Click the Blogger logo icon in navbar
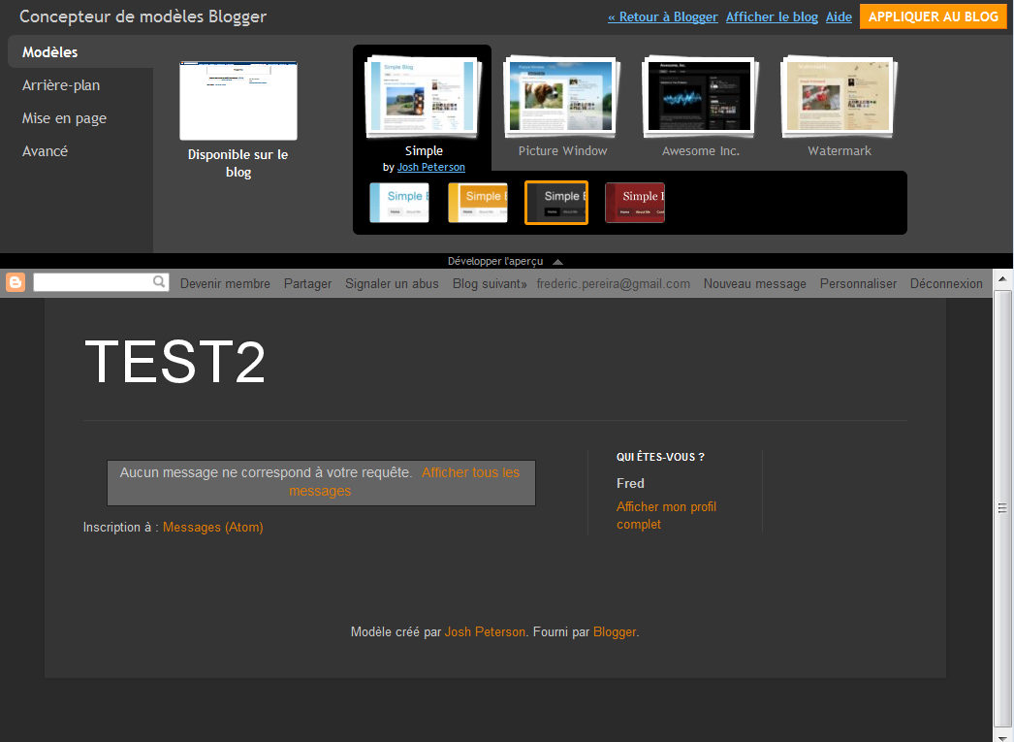This screenshot has width=1014, height=742. point(15,282)
